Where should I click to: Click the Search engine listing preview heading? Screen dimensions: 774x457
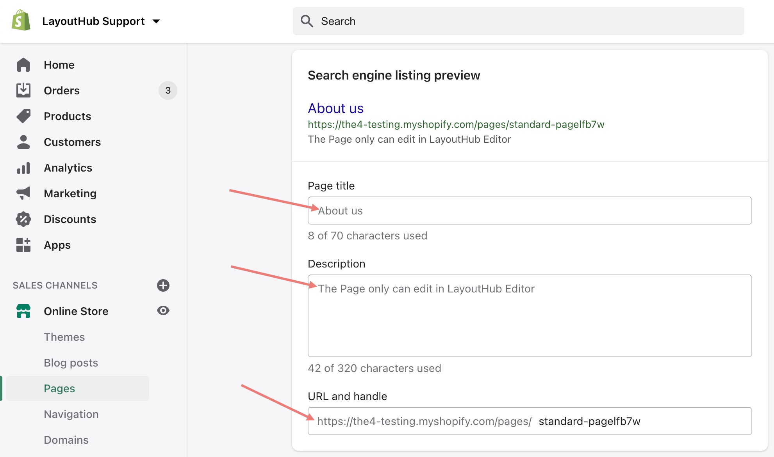pyautogui.click(x=394, y=75)
